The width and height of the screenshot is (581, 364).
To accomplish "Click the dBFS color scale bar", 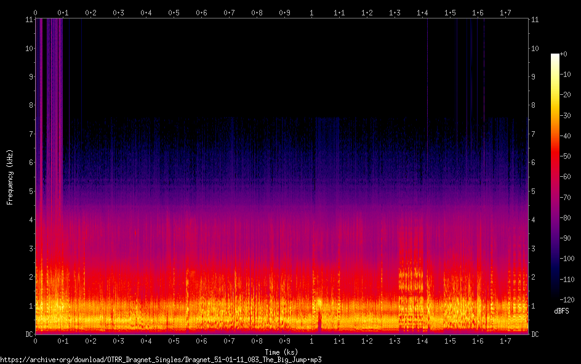I will [555, 179].
